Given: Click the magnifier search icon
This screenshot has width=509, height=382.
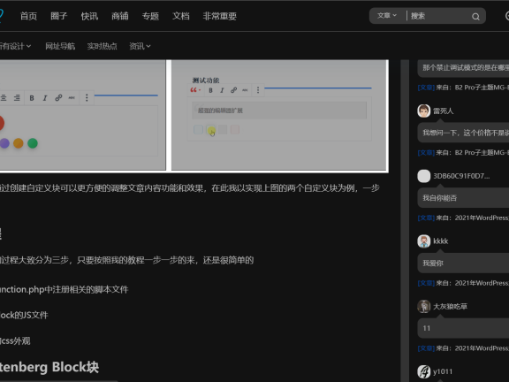Looking at the screenshot, I should pos(475,17).
